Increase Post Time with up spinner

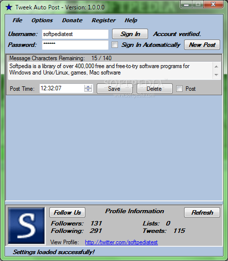coord(88,86)
